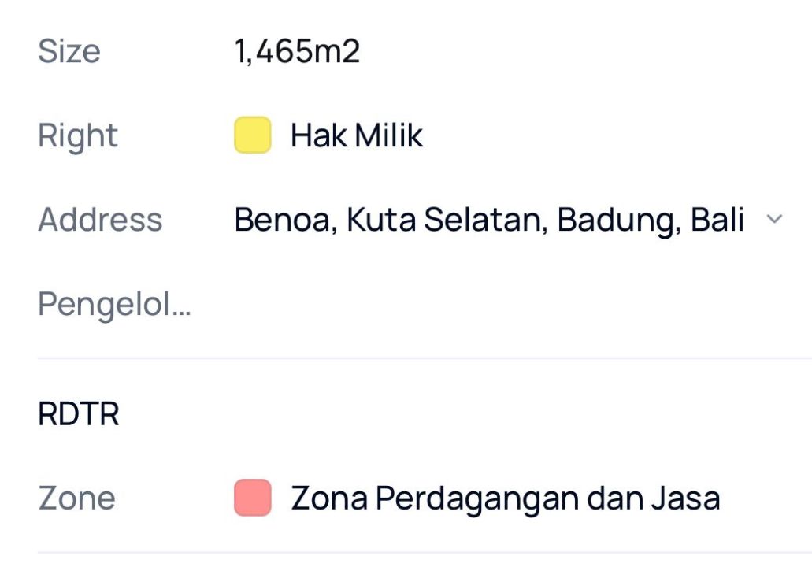Click the pink Zone color swatch
812x567 pixels.
click(x=253, y=498)
